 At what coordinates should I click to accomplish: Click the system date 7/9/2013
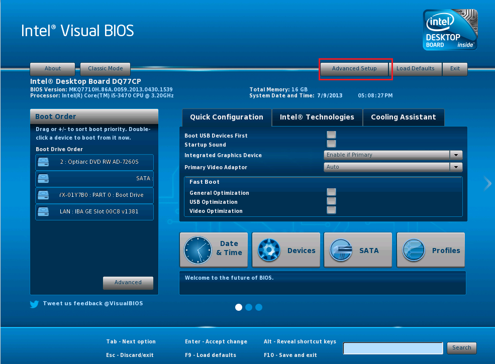click(x=330, y=95)
